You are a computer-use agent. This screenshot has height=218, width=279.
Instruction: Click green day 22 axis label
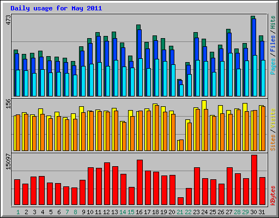coord(188,212)
